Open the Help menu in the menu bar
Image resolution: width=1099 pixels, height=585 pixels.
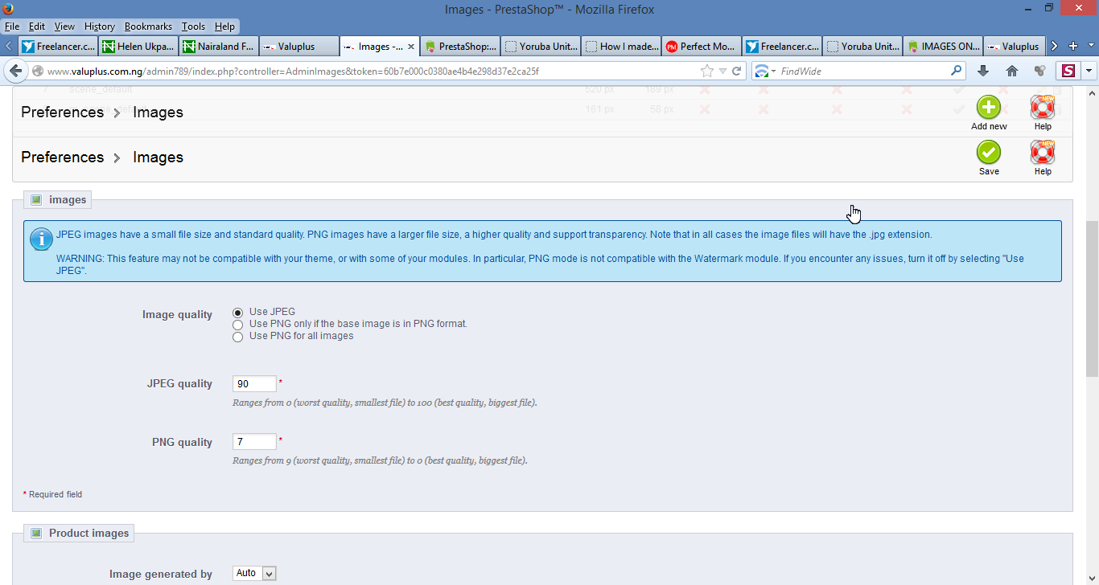(x=224, y=27)
